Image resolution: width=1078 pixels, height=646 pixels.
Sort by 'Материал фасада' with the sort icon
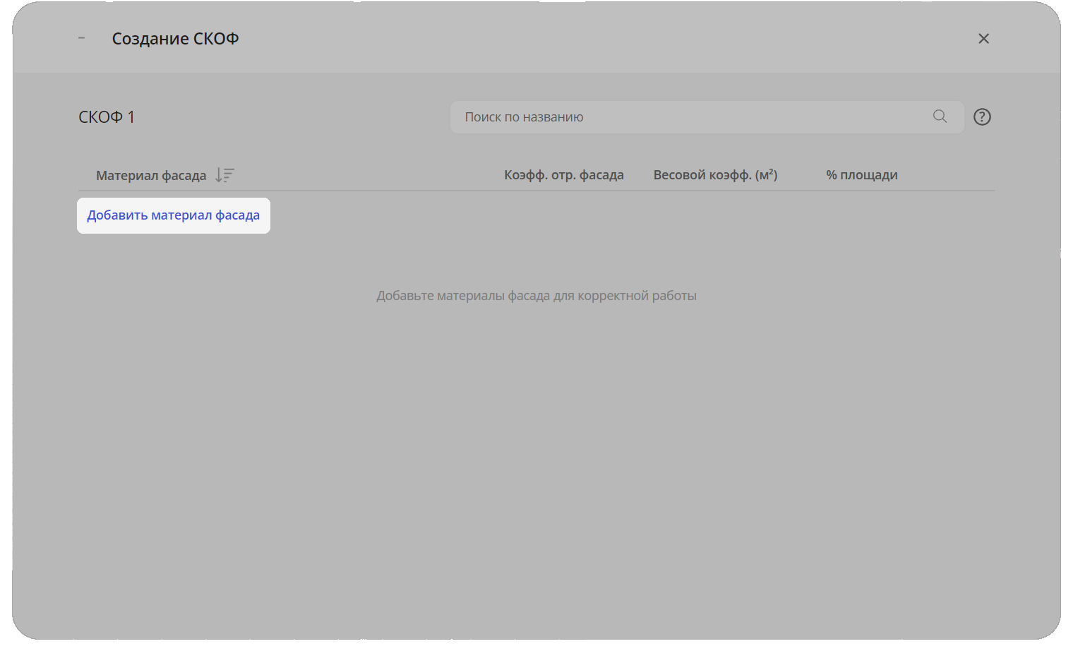(224, 175)
